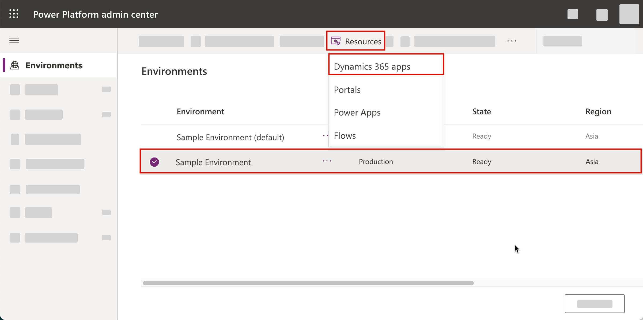
Task: Sort by Environment column header
Action: click(200, 111)
